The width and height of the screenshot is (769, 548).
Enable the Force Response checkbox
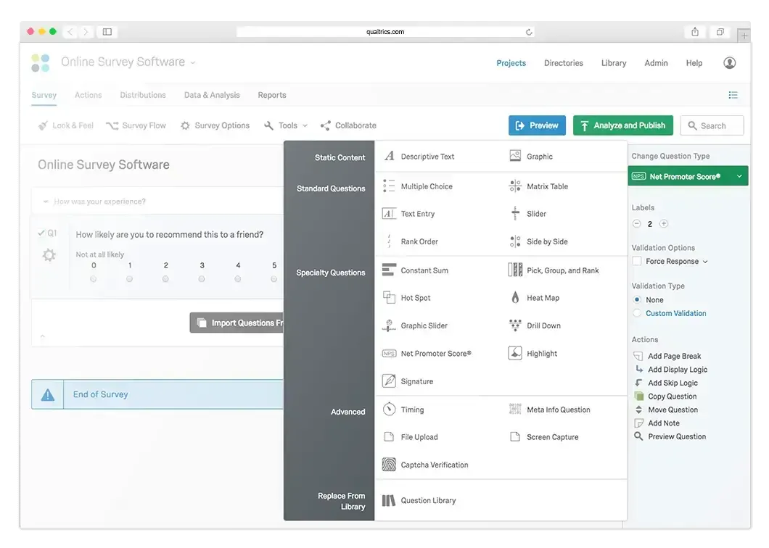tap(637, 261)
